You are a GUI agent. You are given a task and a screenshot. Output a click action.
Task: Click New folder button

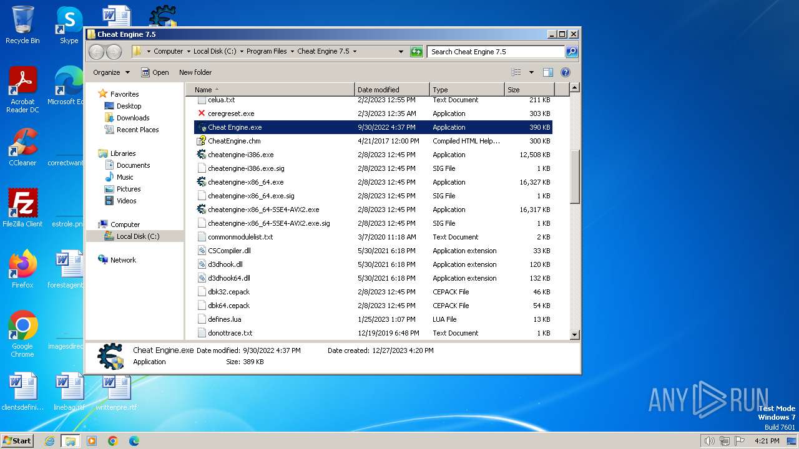[195, 72]
